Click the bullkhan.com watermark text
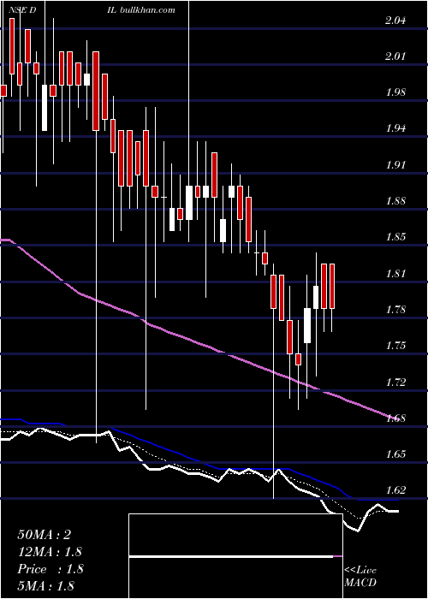Viewport: 428px width, 599px height. click(147, 10)
